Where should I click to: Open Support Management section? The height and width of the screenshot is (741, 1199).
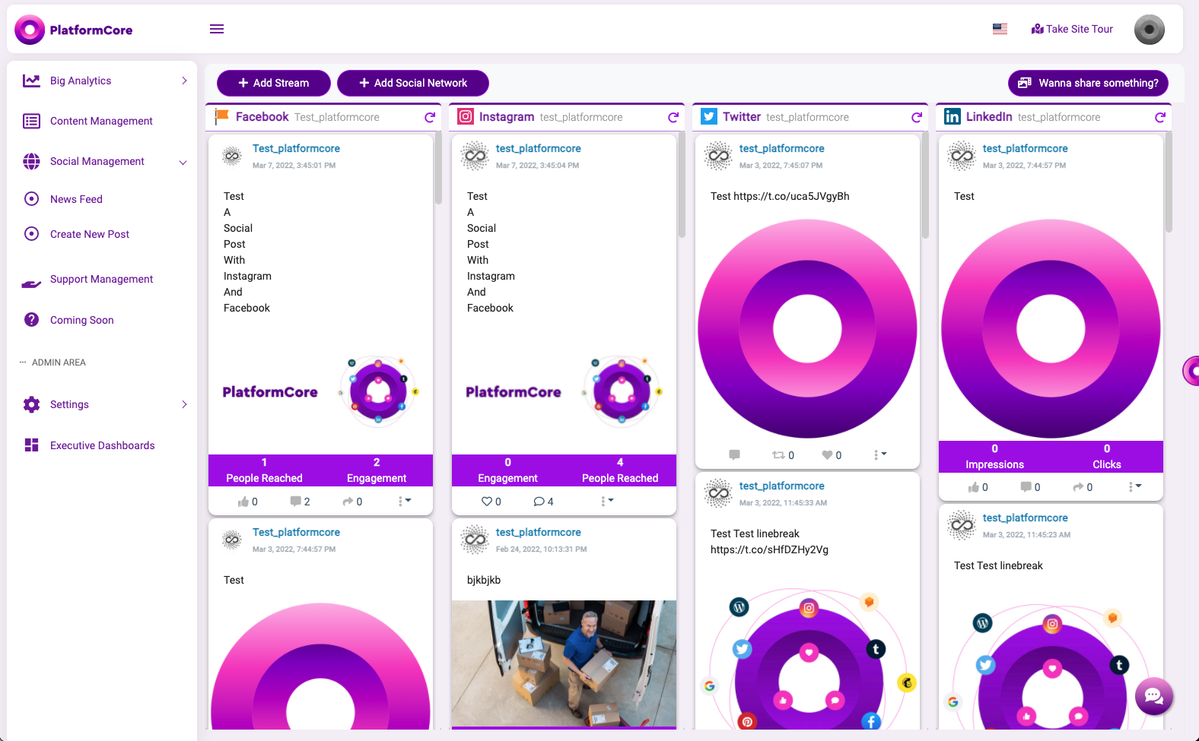(x=102, y=280)
